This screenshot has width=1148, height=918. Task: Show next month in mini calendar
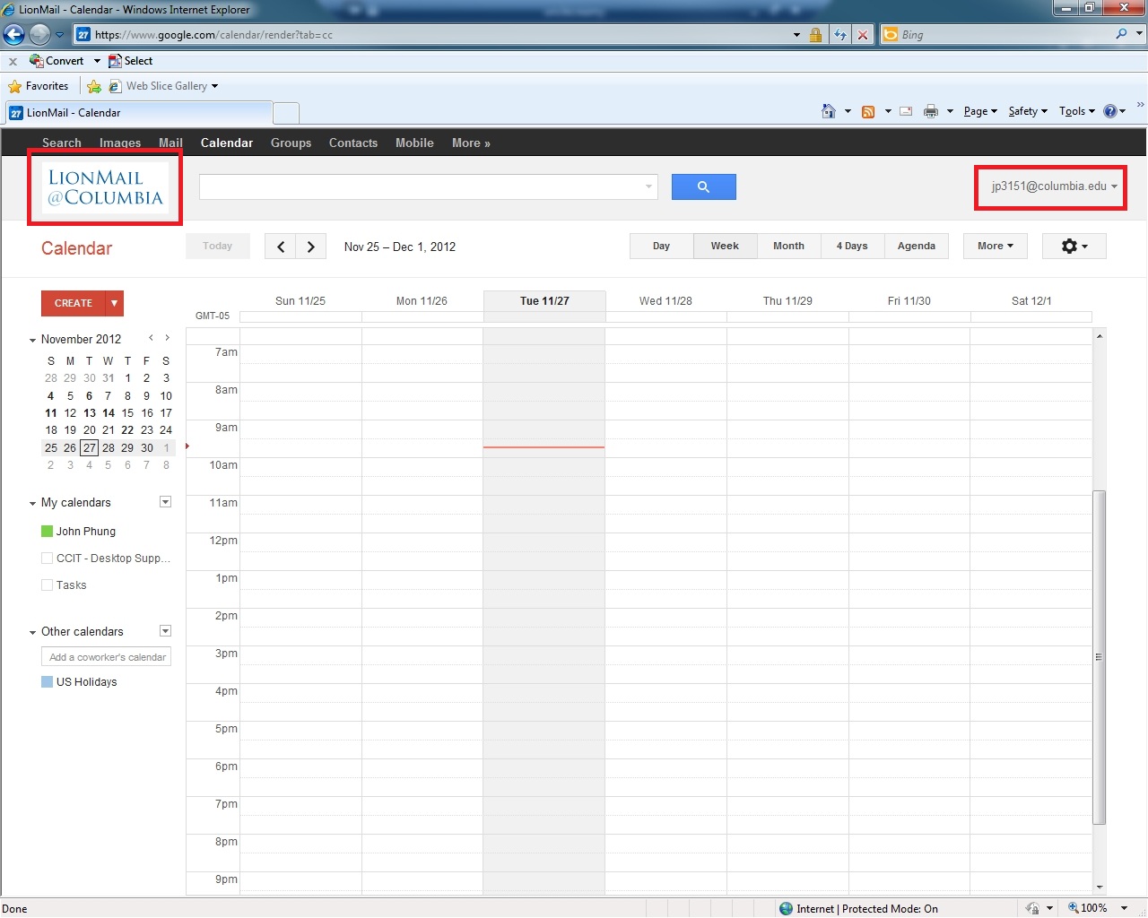pos(167,338)
